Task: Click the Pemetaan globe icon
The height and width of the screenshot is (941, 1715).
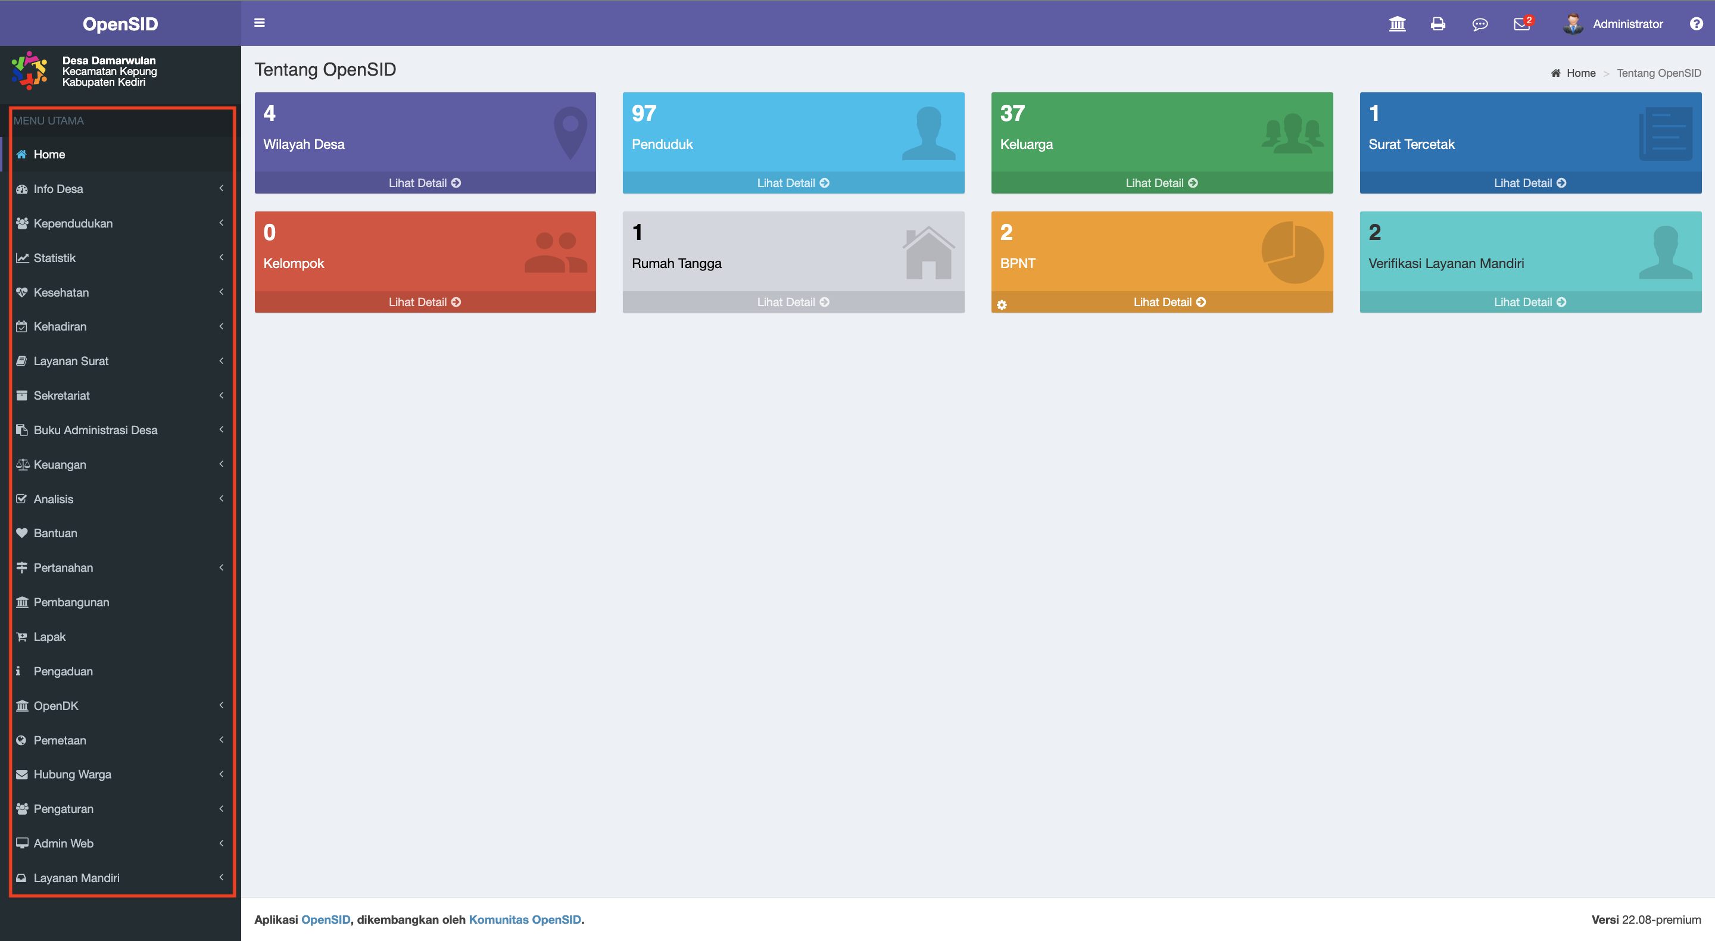Action: coord(21,740)
